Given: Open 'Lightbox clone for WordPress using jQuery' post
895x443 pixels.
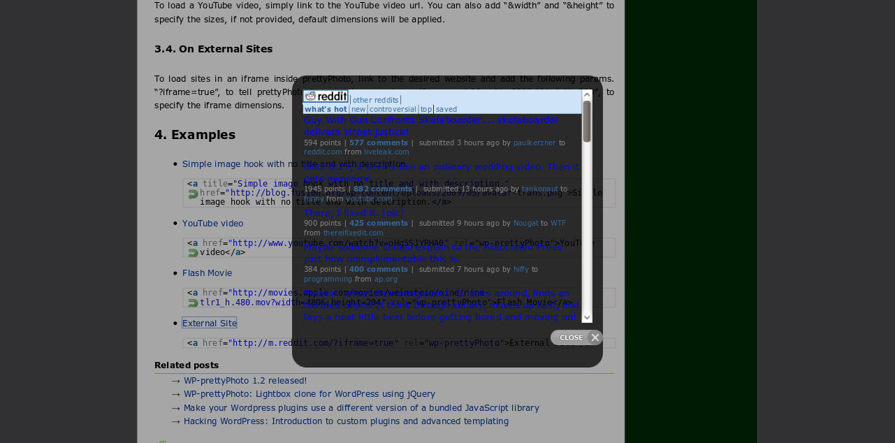Looking at the screenshot, I should tap(310, 394).
